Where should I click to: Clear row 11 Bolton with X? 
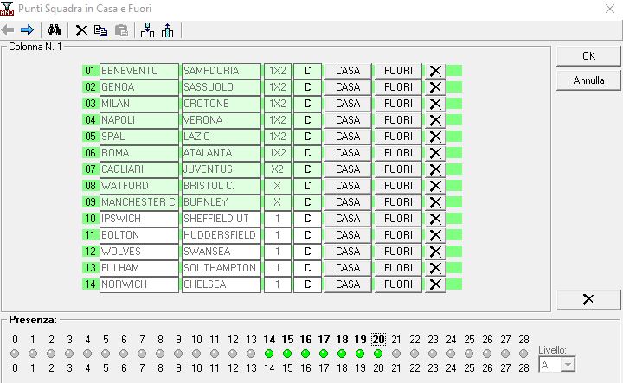click(435, 235)
